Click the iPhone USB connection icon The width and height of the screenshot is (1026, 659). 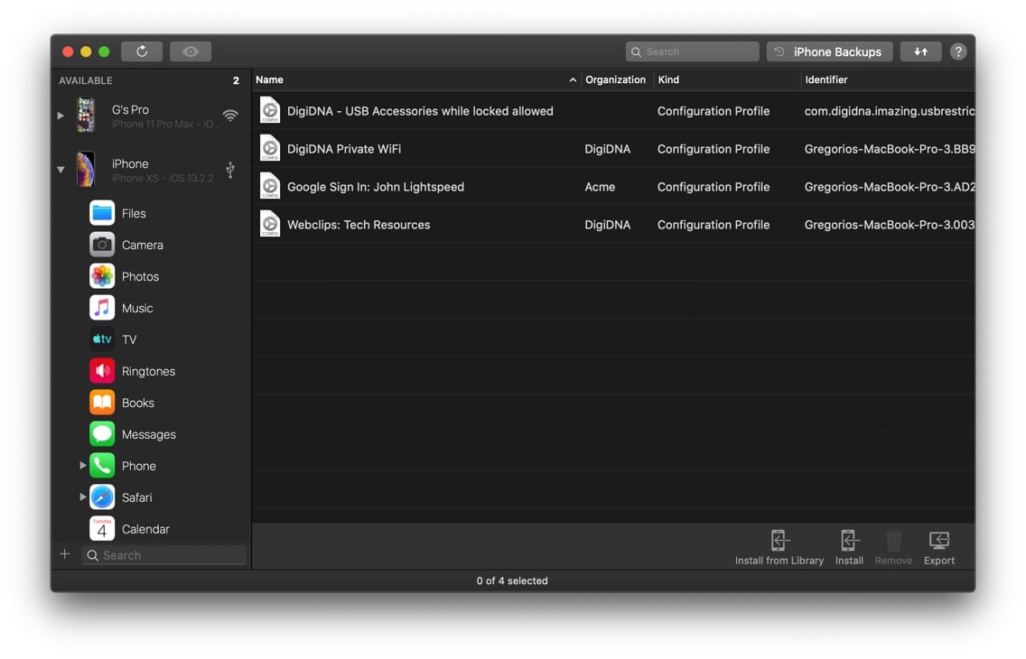click(230, 170)
